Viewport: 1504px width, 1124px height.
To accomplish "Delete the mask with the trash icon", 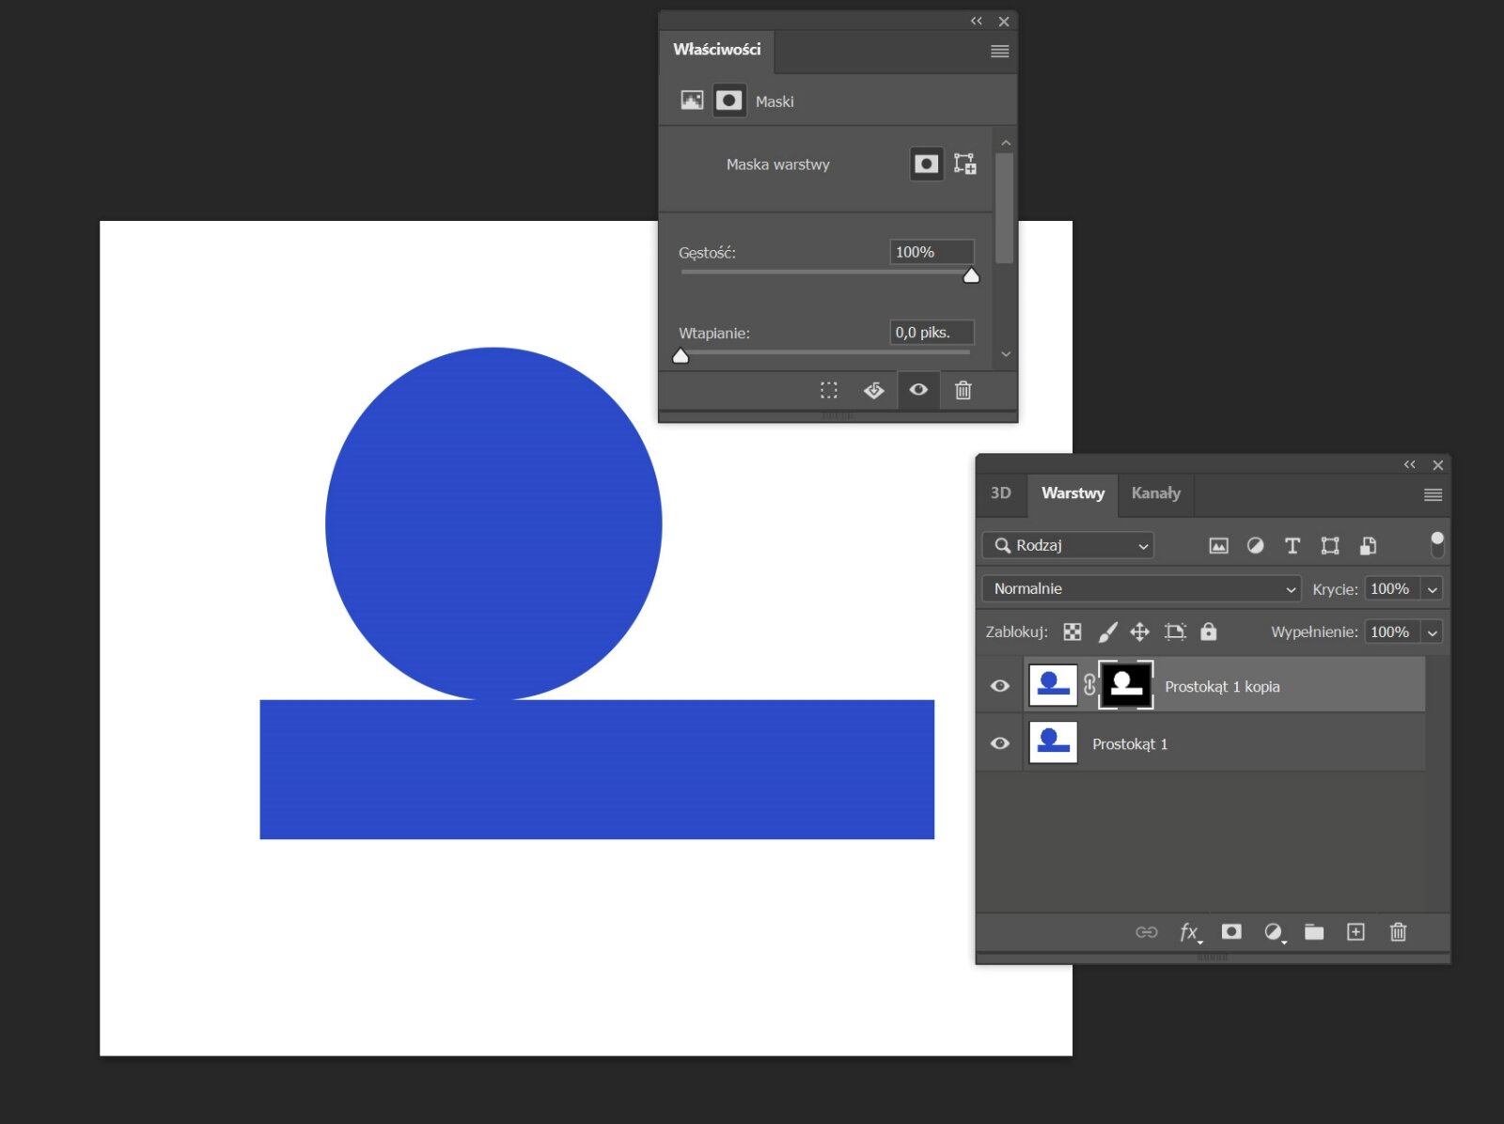I will click(x=963, y=390).
